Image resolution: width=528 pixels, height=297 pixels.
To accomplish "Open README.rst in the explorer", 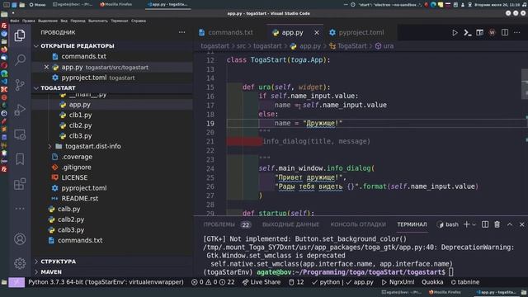I will tap(80, 198).
